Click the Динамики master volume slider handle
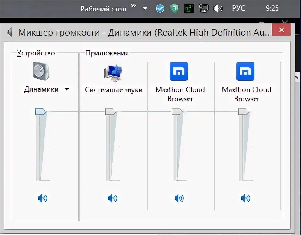Image resolution: width=301 pixels, height=235 pixels. point(41,112)
